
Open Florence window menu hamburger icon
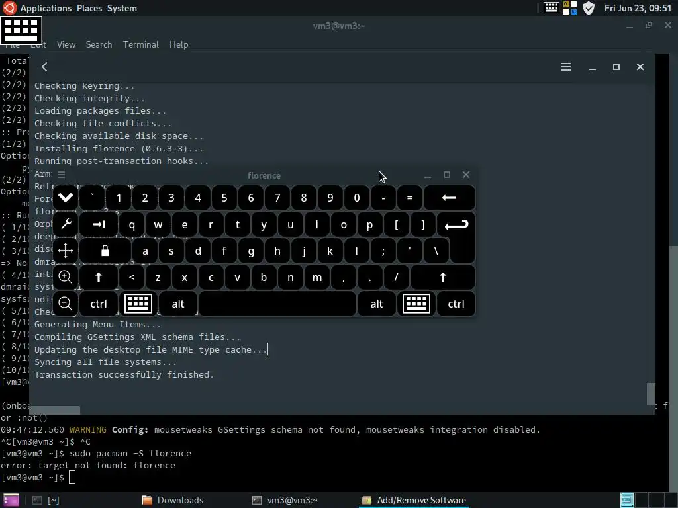[x=62, y=175]
